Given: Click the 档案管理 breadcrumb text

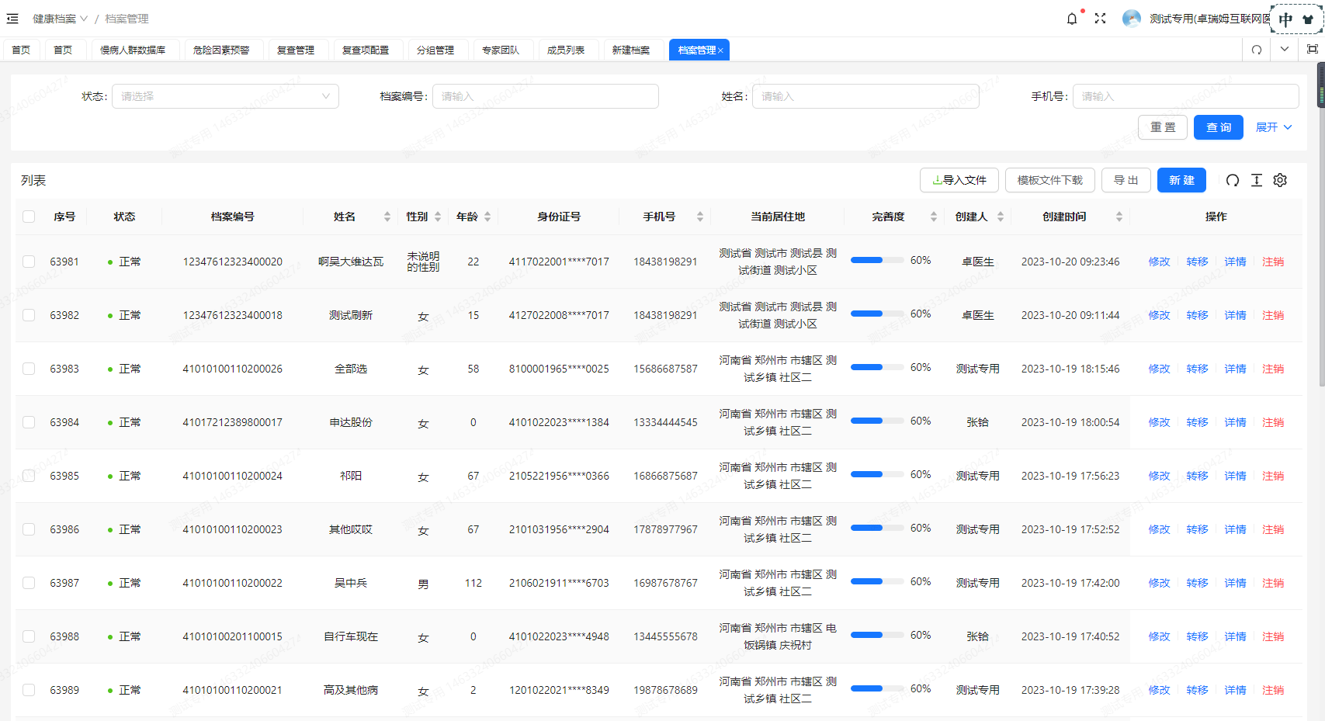Looking at the screenshot, I should pos(127,19).
